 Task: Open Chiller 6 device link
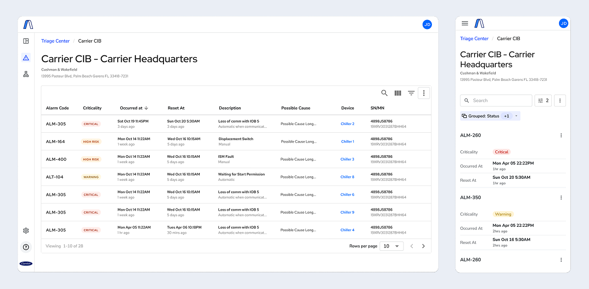pos(348,194)
